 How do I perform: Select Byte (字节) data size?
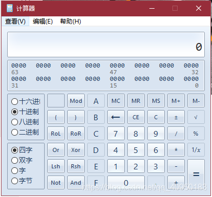tap(22, 181)
